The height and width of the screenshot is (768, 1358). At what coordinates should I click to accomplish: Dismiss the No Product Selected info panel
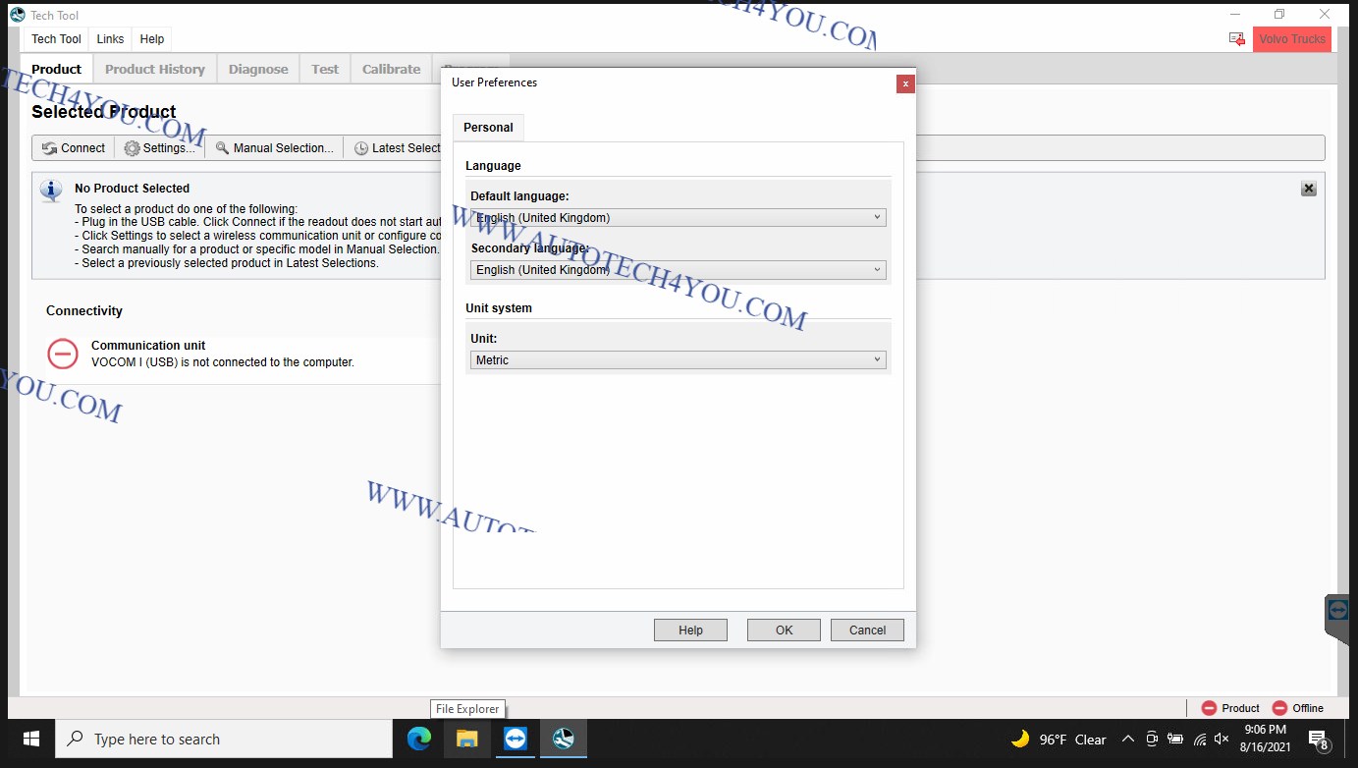[x=1309, y=189]
